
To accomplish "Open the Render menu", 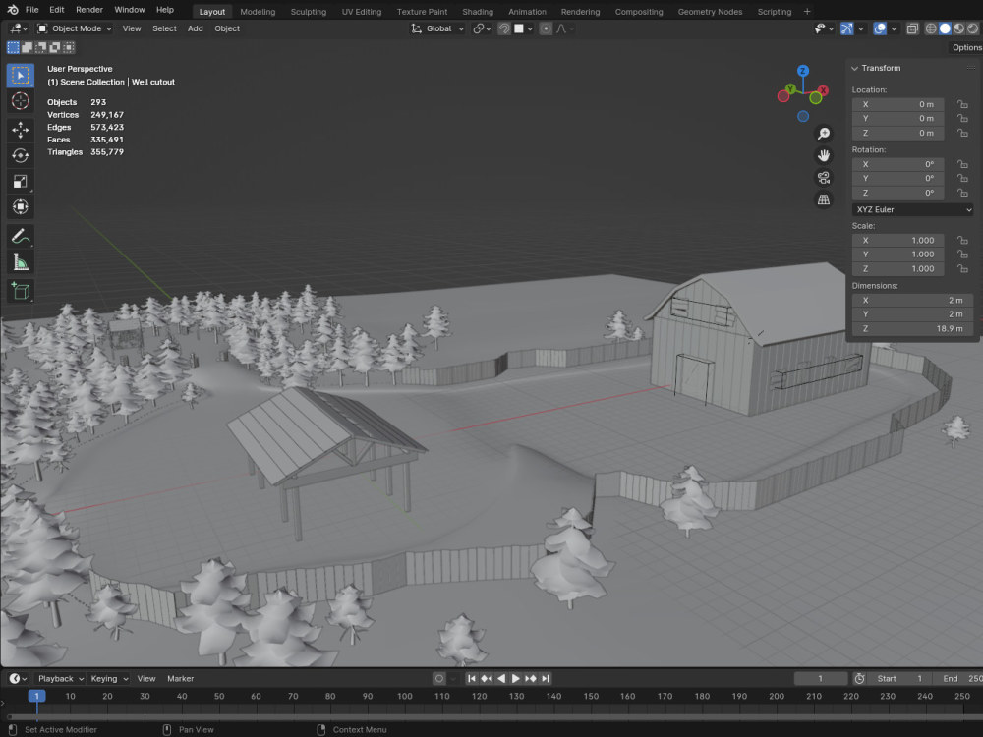I will click(x=89, y=10).
